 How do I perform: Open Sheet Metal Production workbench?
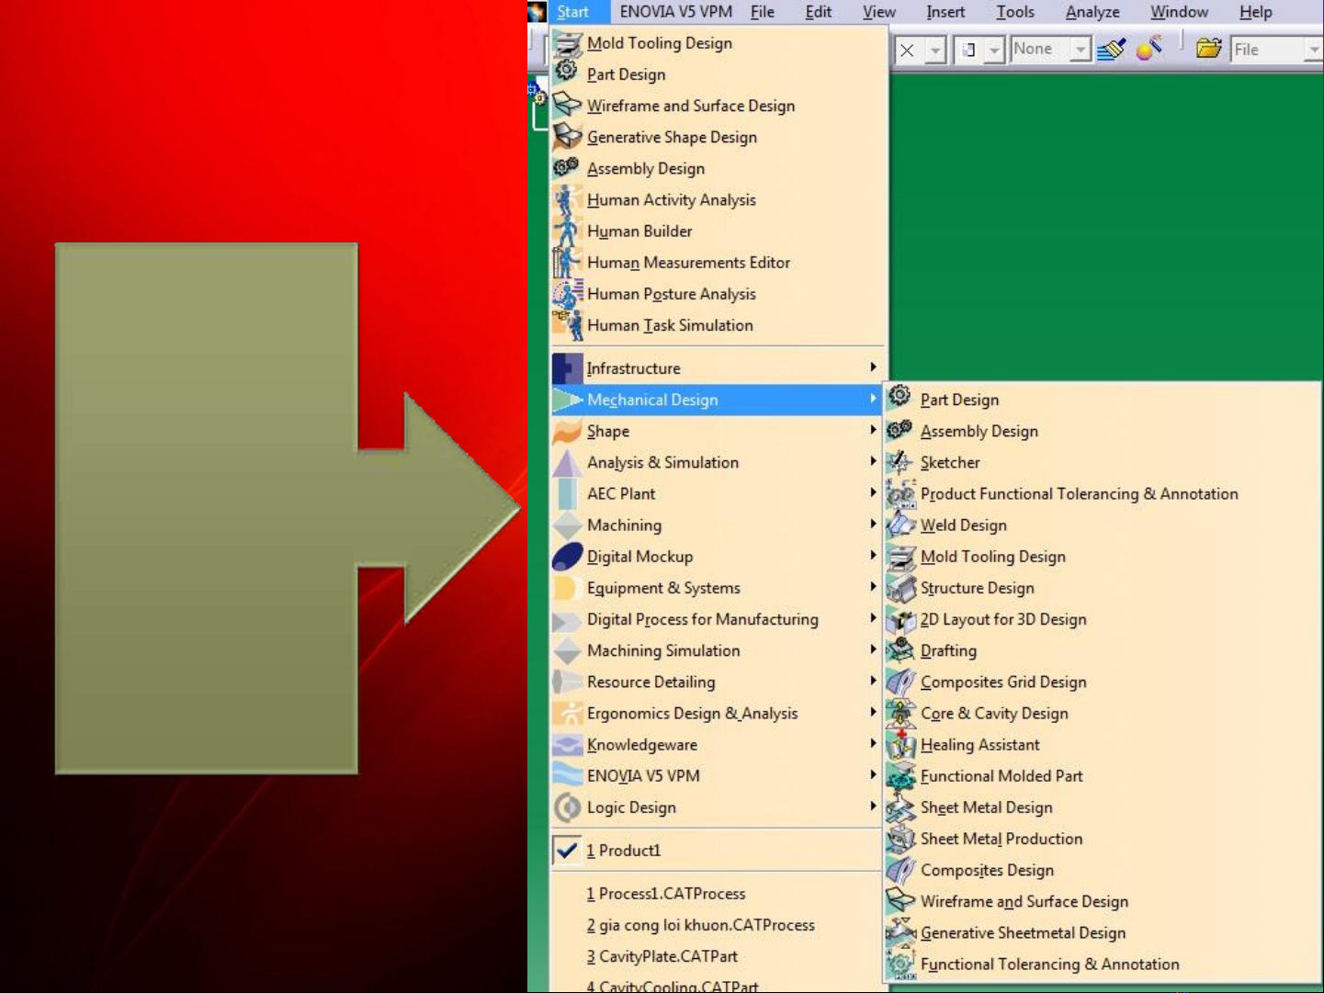click(1103, 839)
